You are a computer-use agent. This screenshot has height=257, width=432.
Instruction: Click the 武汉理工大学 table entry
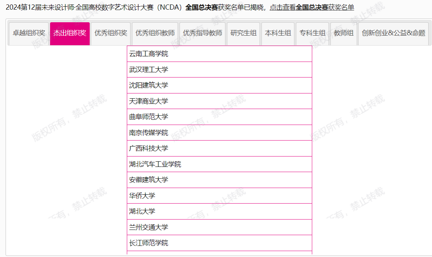(148, 70)
